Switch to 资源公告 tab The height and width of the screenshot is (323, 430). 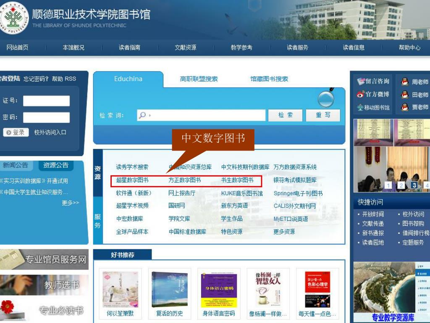point(56,165)
